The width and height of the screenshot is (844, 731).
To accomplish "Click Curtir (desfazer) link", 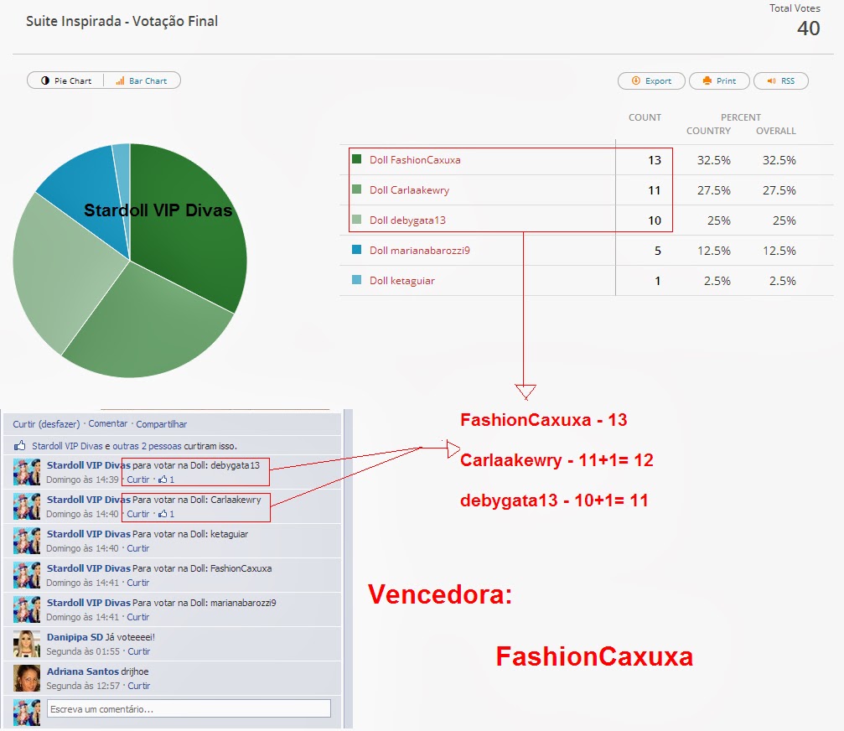I will [46, 424].
